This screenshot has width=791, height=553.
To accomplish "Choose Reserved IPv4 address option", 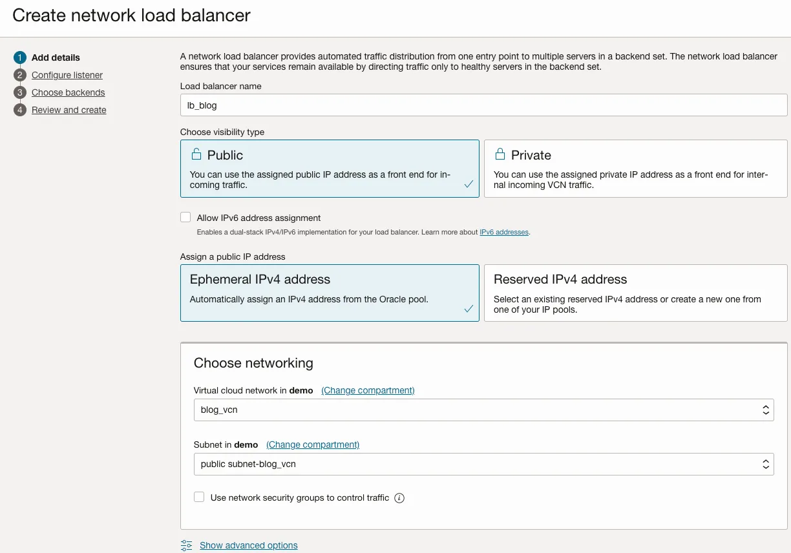I will (x=636, y=293).
